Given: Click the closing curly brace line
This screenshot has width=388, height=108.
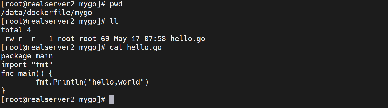Looking at the screenshot, I should click(3, 91).
